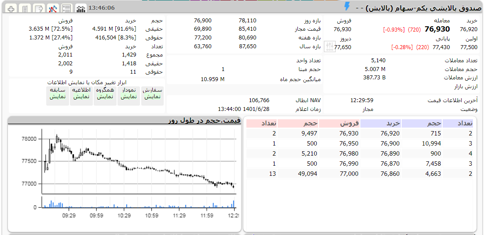Click the legal sellers volume 1.372 M [27.4%]
The image size is (484, 235).
(51, 38)
